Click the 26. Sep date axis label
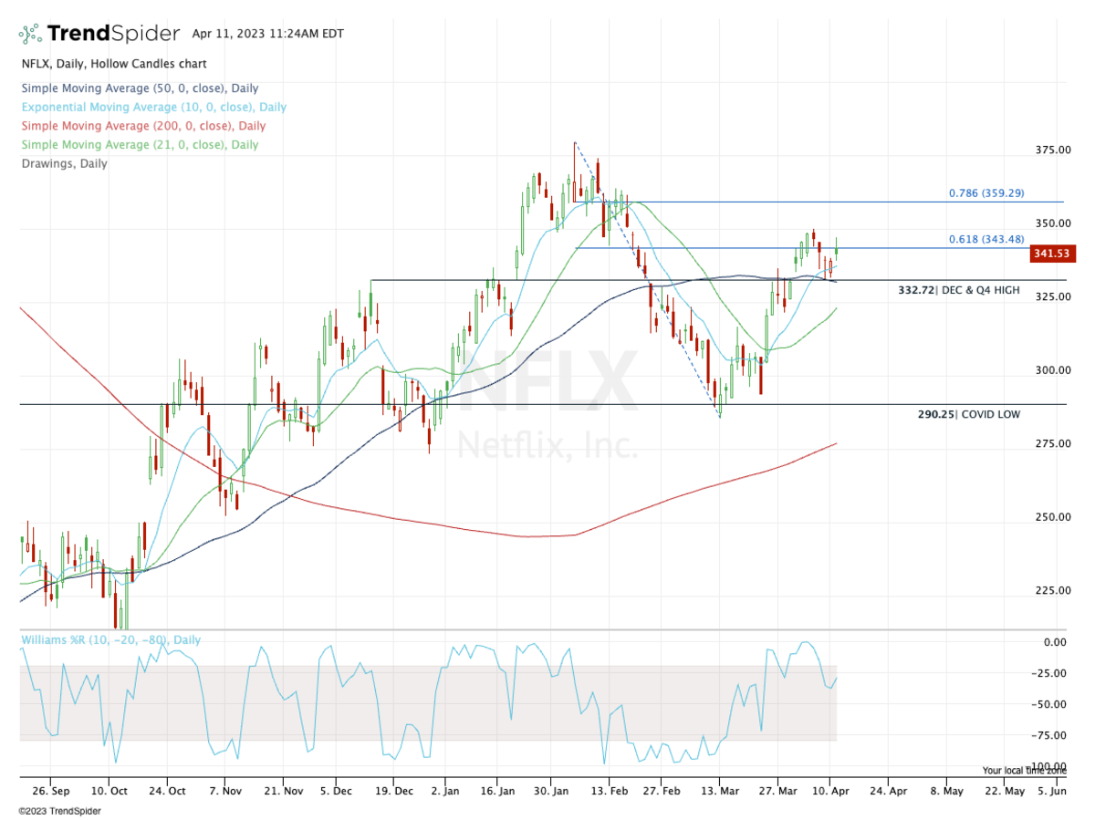1095x820 pixels. coord(50,790)
